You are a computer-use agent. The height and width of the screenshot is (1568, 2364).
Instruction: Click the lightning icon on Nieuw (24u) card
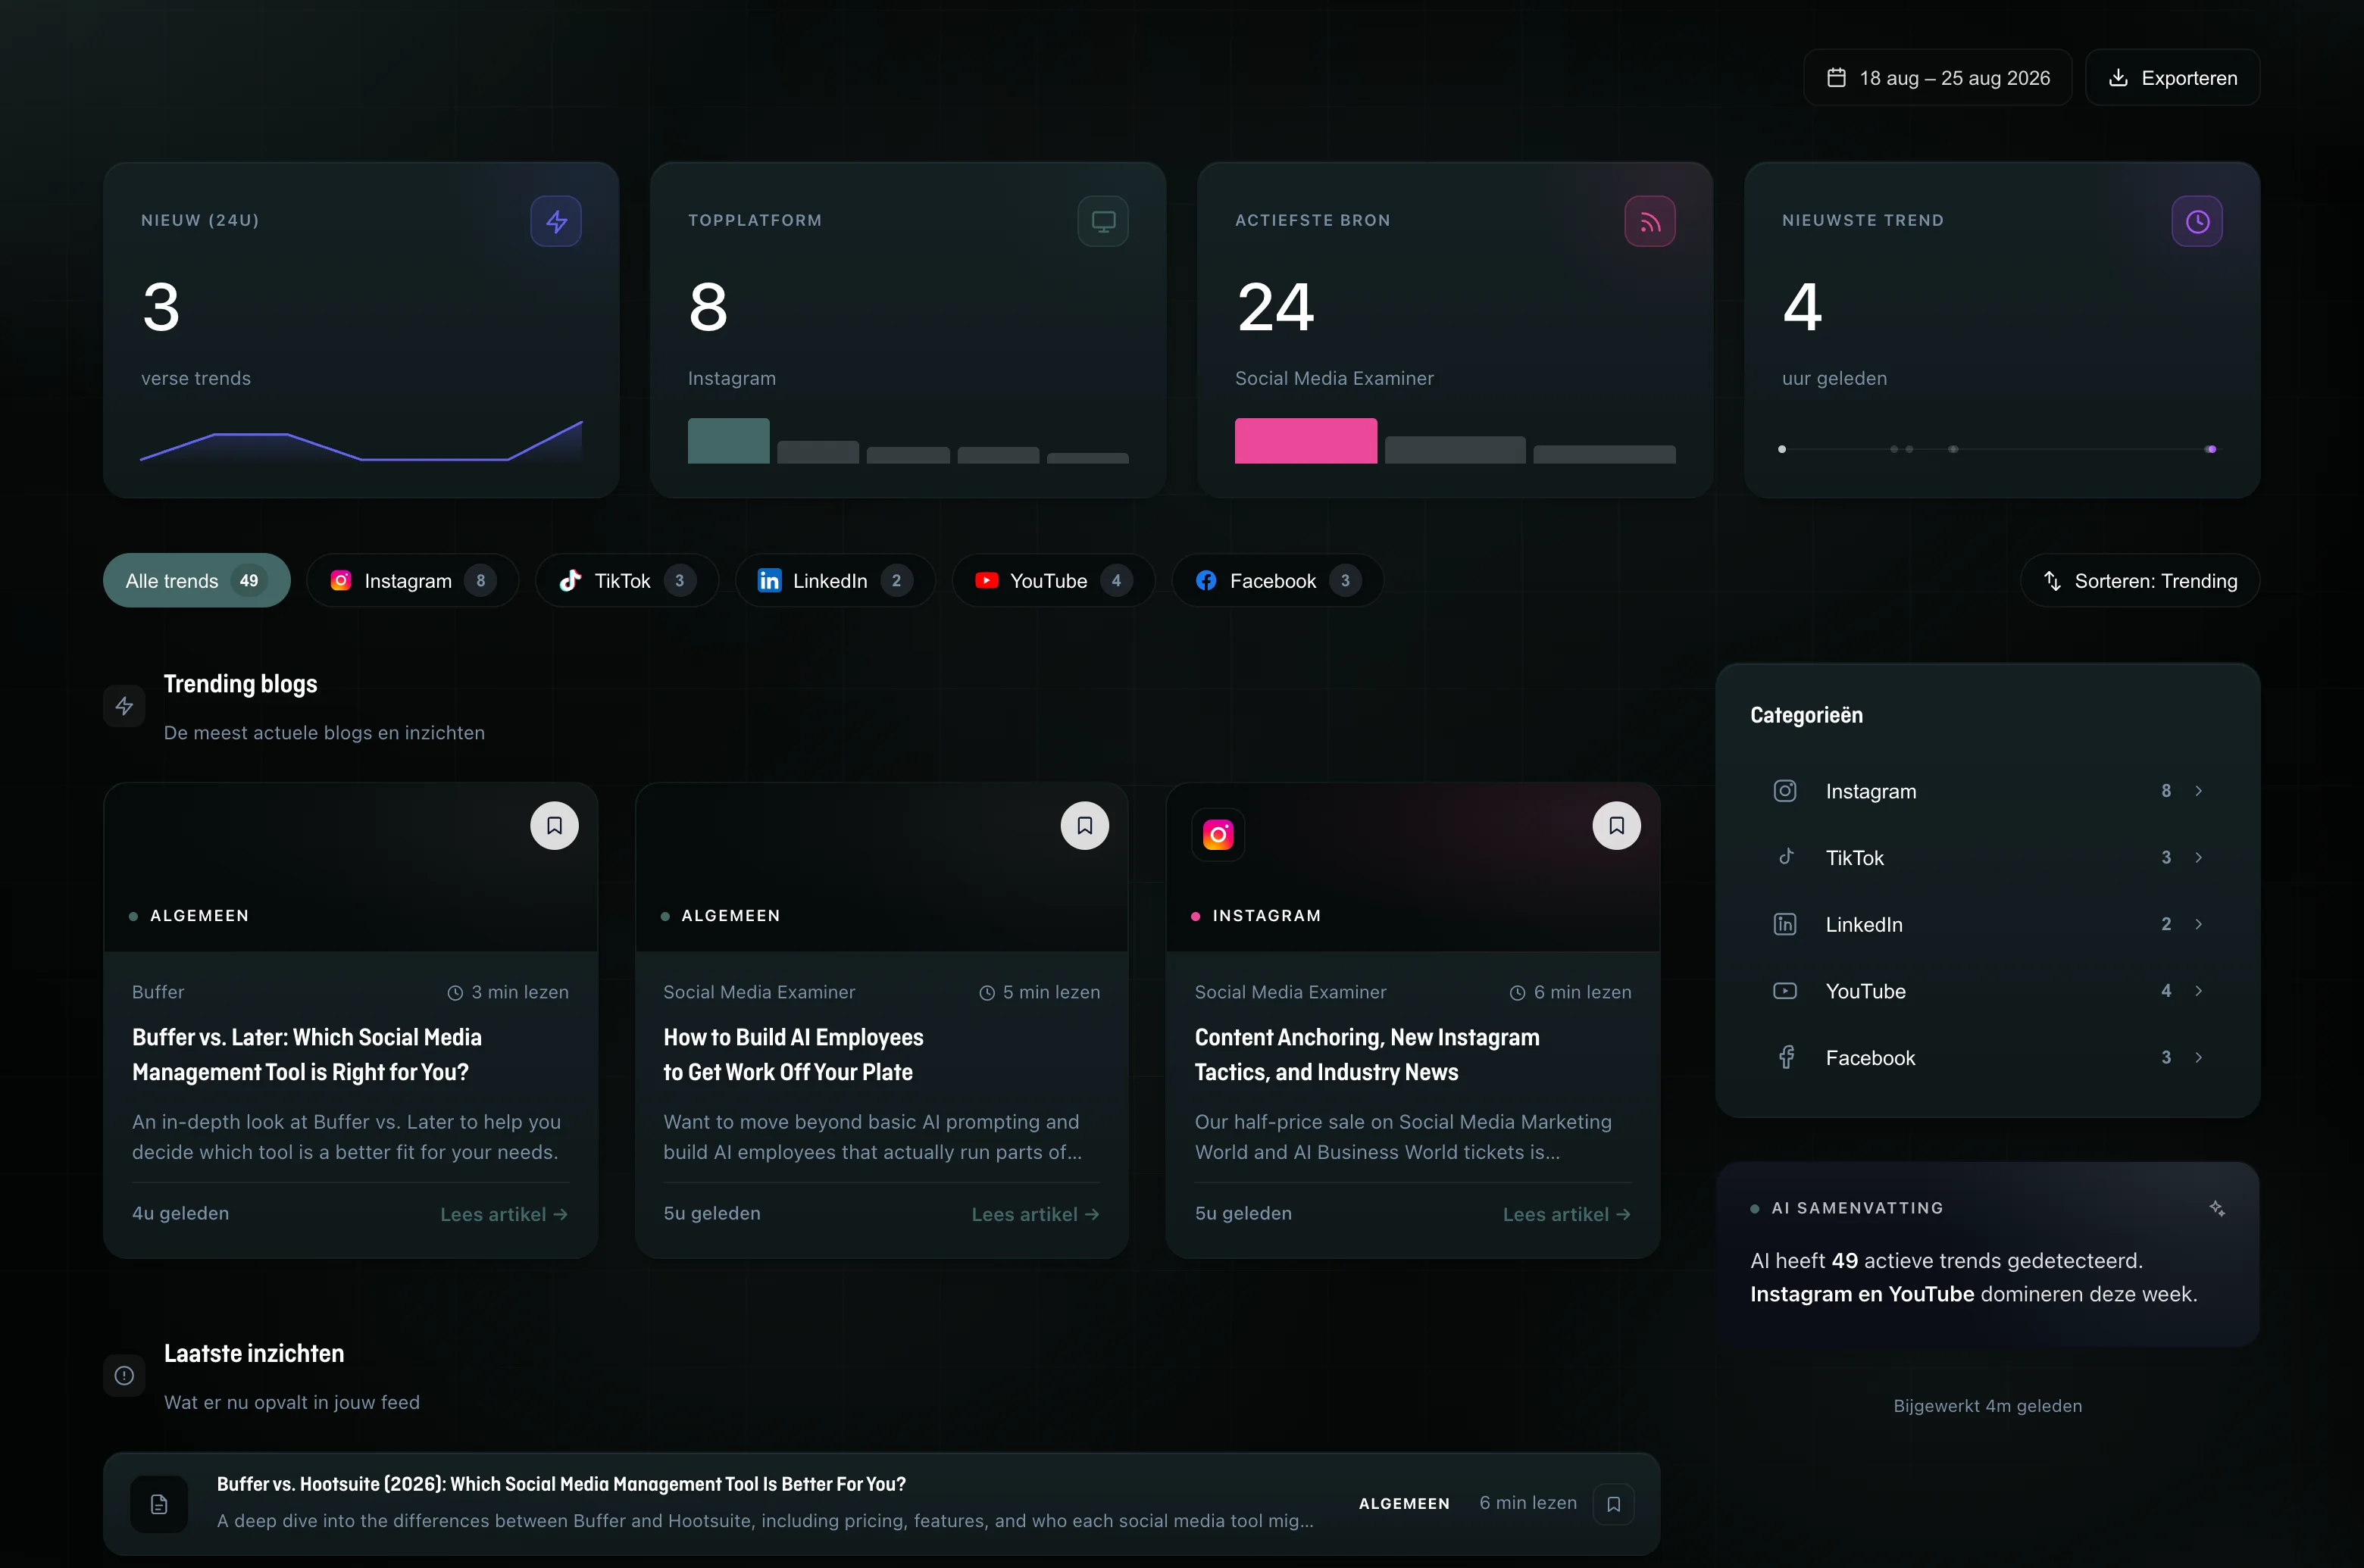tap(556, 221)
